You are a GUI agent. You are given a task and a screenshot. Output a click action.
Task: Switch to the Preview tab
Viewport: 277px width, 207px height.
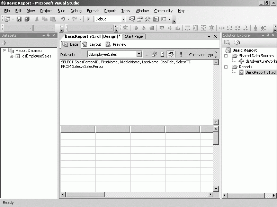pyautogui.click(x=116, y=44)
